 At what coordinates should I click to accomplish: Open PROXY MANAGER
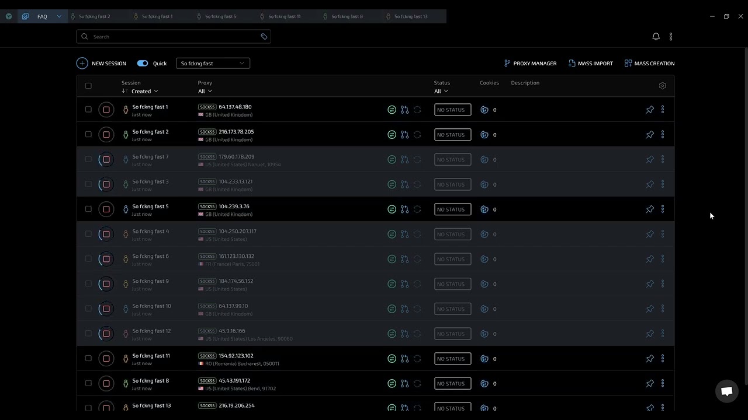(x=530, y=63)
